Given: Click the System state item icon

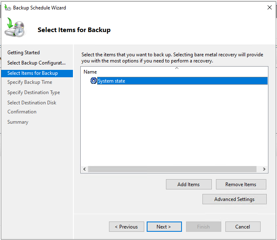Looking at the screenshot, I should 93,81.
